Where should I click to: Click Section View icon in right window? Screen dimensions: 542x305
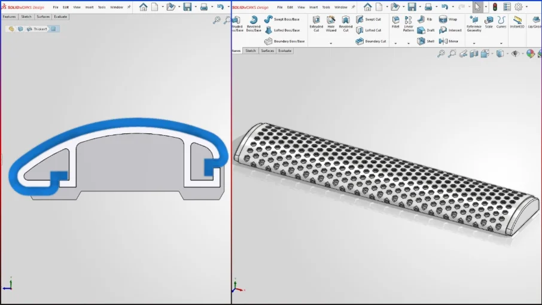tap(474, 54)
